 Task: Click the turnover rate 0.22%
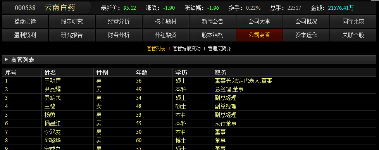(253, 8)
